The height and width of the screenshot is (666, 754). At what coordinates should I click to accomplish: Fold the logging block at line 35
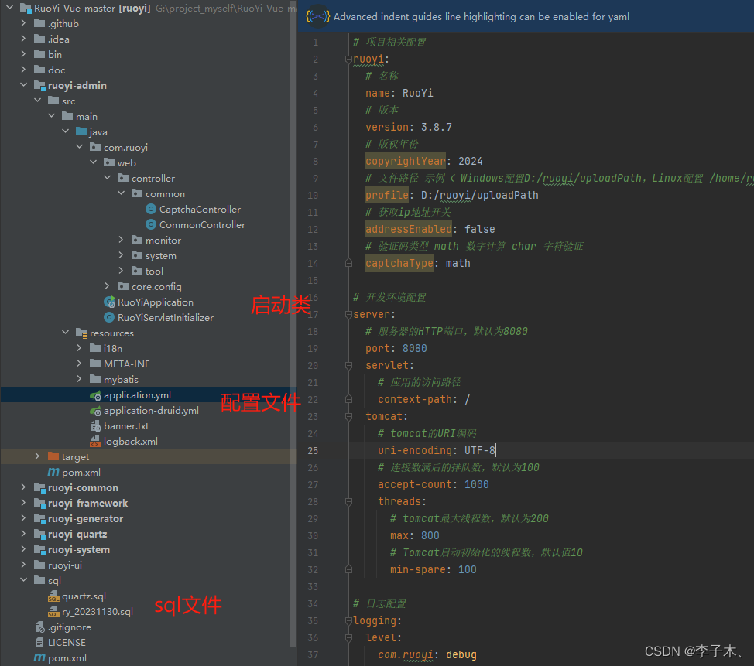click(348, 620)
